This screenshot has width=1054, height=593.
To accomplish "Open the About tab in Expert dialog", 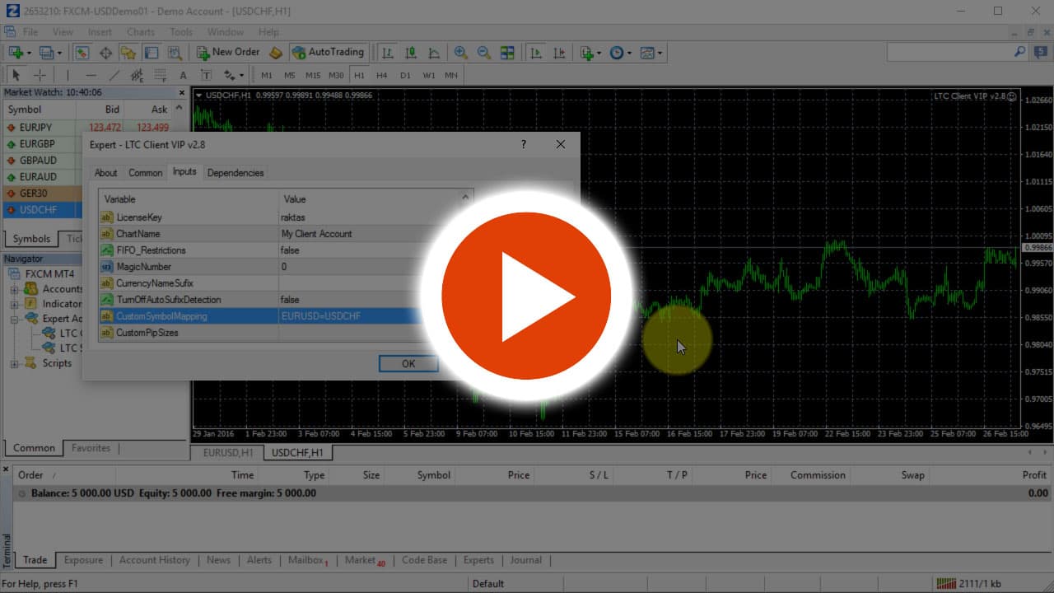I will tap(105, 173).
